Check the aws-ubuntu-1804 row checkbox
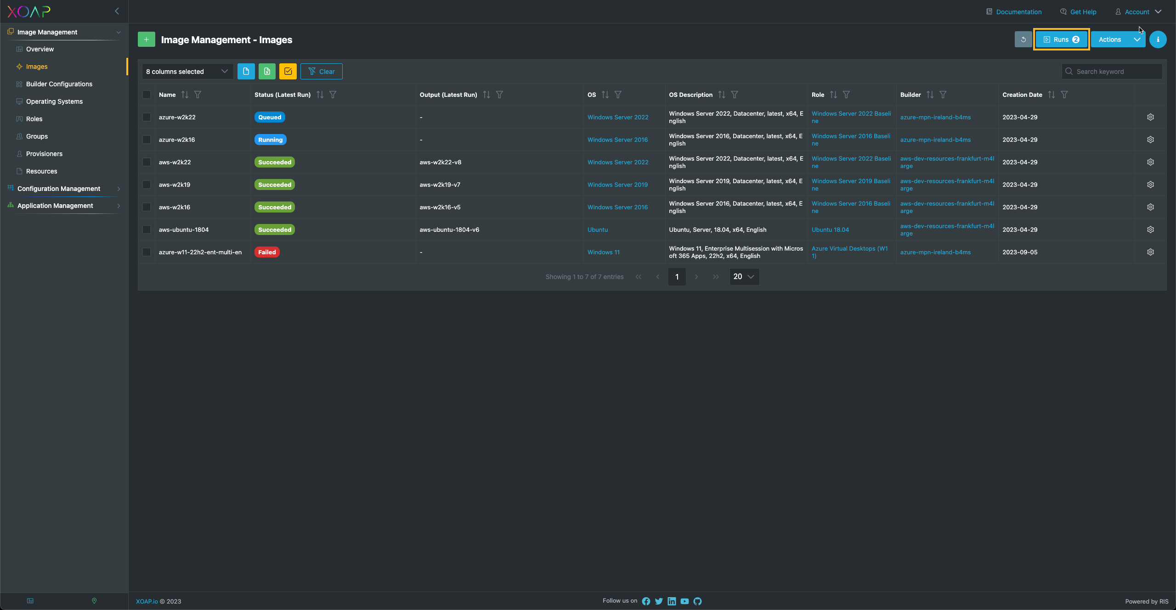 point(147,229)
